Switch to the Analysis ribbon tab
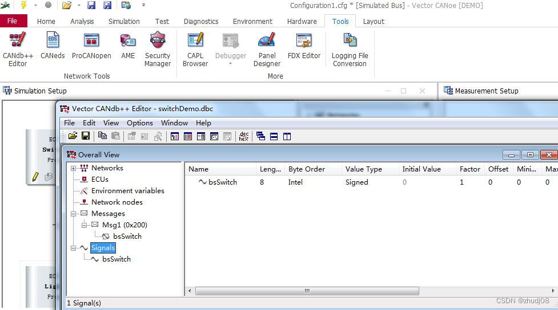The height and width of the screenshot is (310, 558). [82, 21]
